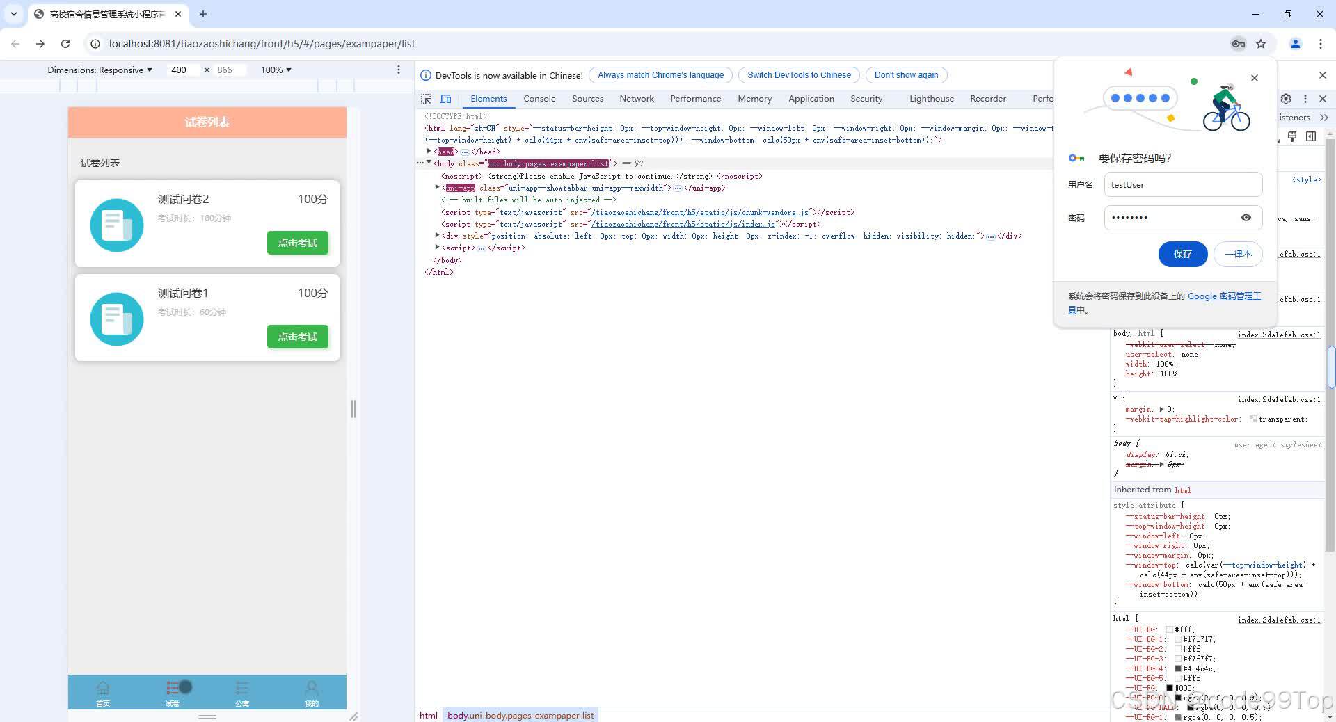Image resolution: width=1336 pixels, height=722 pixels.
Task: Bookmark this page with the star icon
Action: click(1261, 44)
